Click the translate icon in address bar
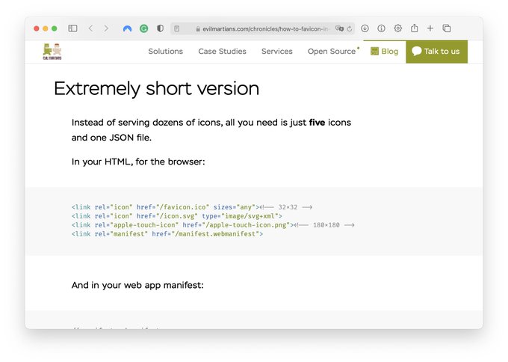Viewport: 508px width, 362px height. (x=339, y=28)
